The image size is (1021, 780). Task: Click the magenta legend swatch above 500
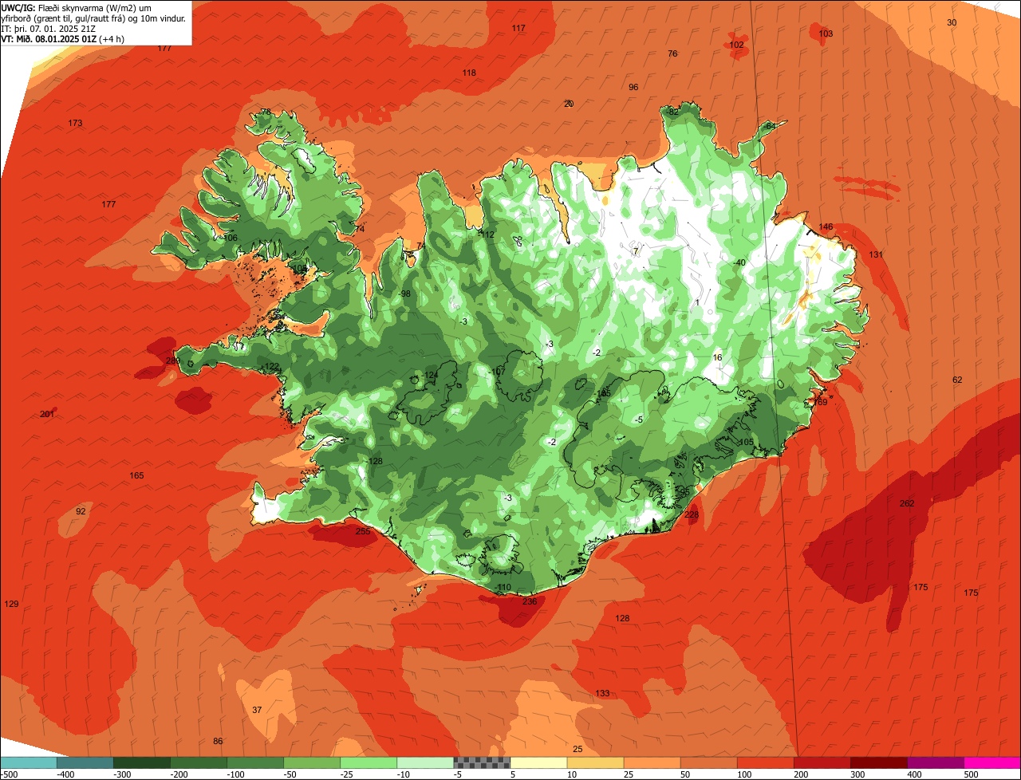[x=992, y=762]
